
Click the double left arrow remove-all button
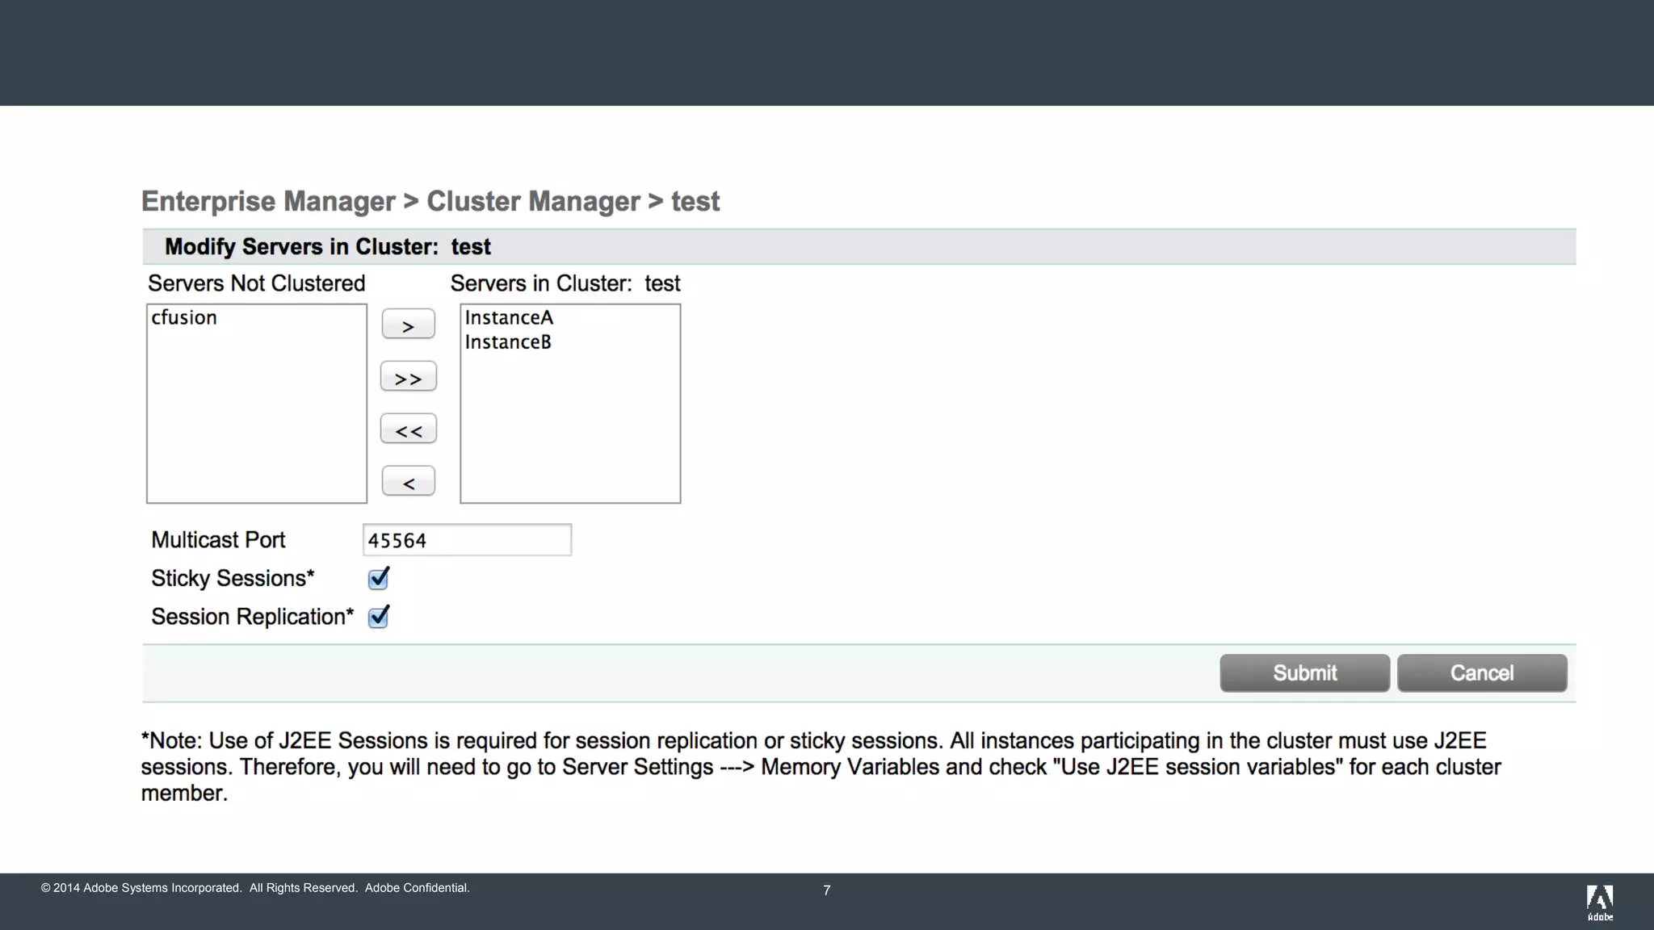[408, 429]
